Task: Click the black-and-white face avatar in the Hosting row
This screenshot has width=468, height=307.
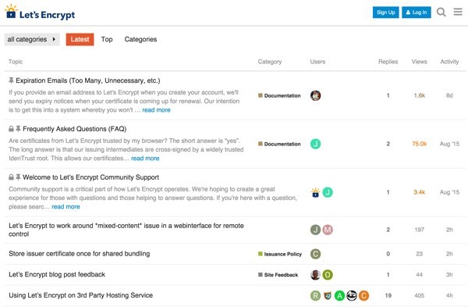Action: click(x=352, y=295)
